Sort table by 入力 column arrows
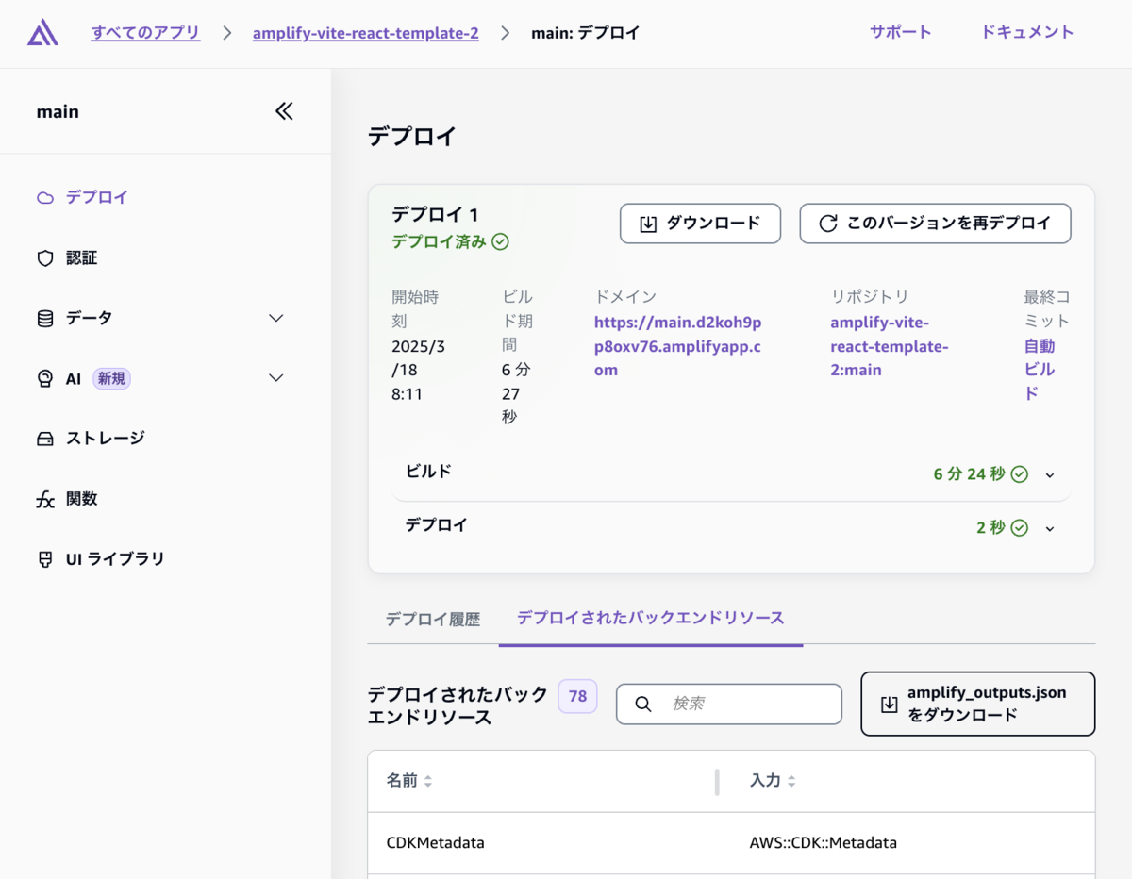1132x879 pixels. [791, 781]
